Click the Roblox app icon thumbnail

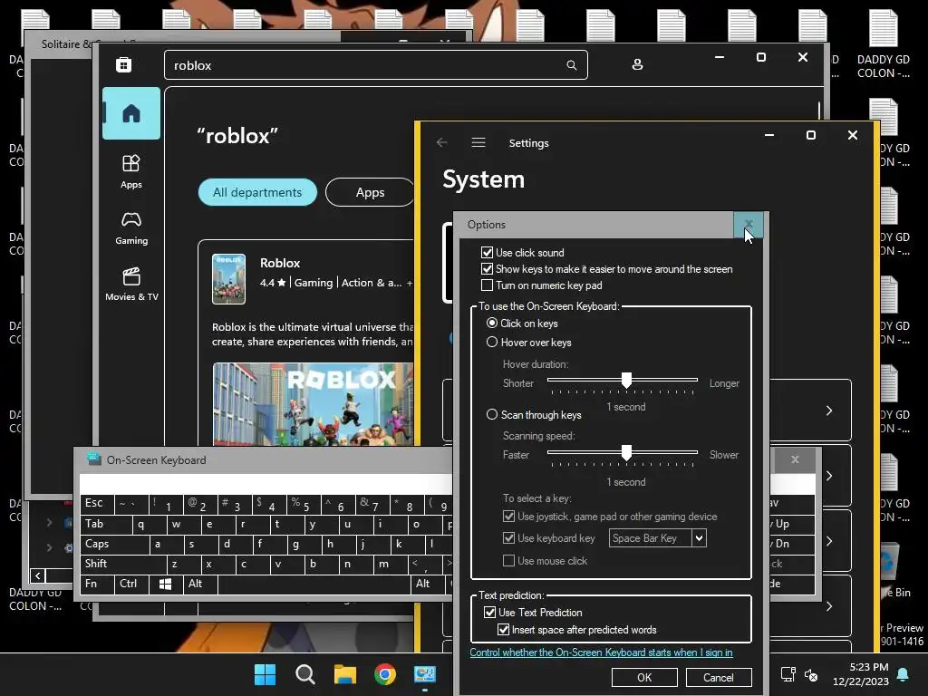click(228, 279)
